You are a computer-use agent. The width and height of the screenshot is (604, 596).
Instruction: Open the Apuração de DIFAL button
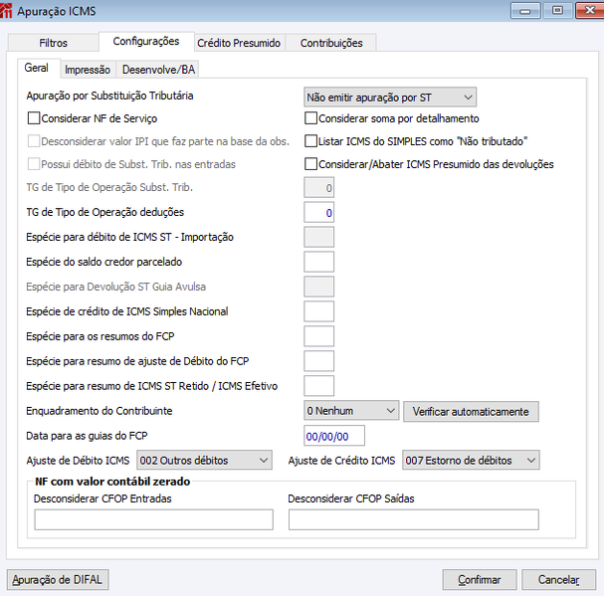(58, 579)
